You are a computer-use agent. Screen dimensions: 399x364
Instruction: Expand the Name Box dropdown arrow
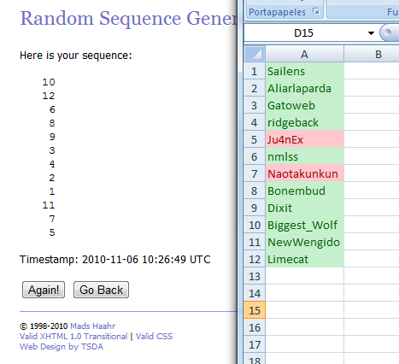point(371,33)
